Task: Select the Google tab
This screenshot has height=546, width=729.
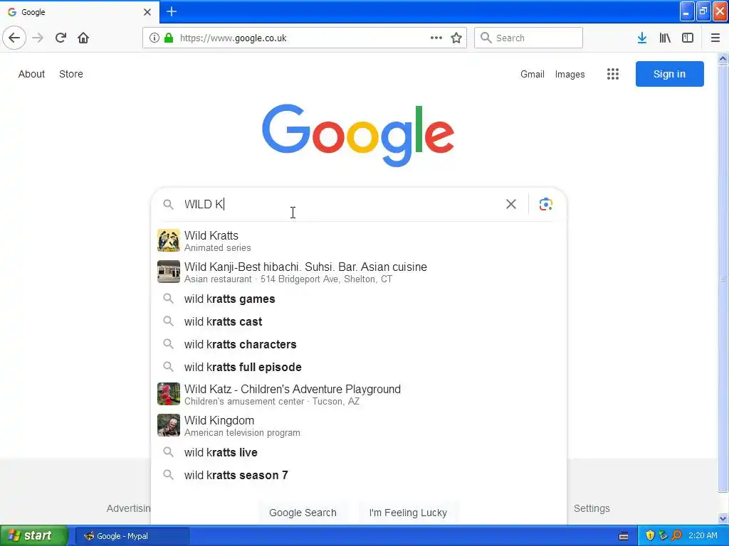Action: coord(79,12)
